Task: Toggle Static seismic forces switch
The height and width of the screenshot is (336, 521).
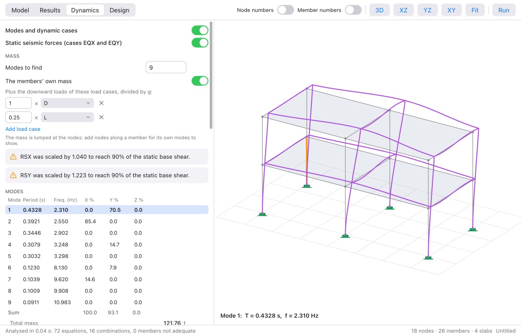Action: coord(200,42)
